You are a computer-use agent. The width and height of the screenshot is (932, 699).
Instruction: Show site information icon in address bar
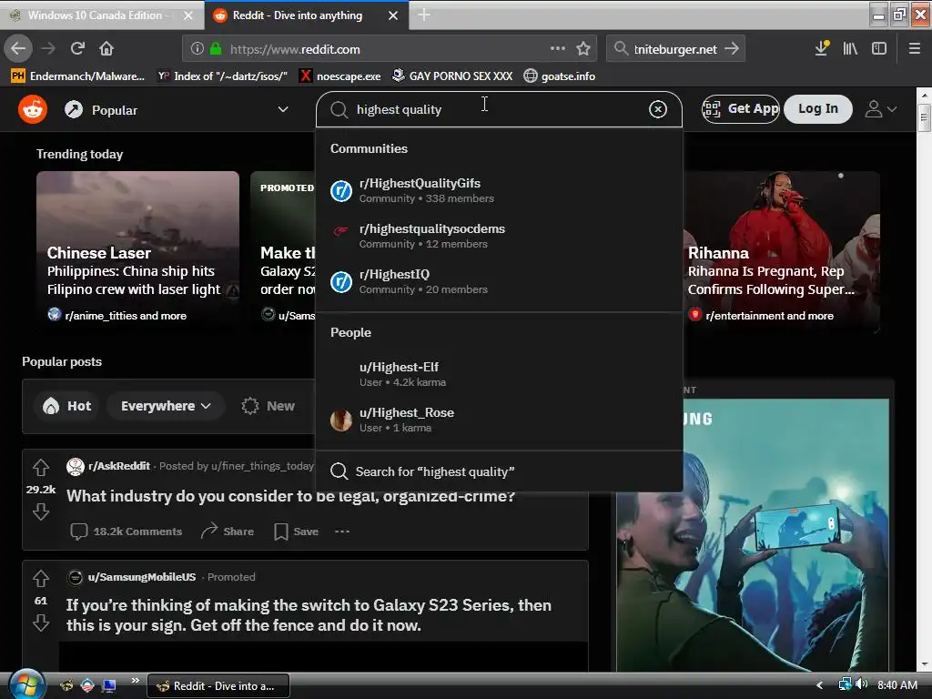tap(198, 49)
